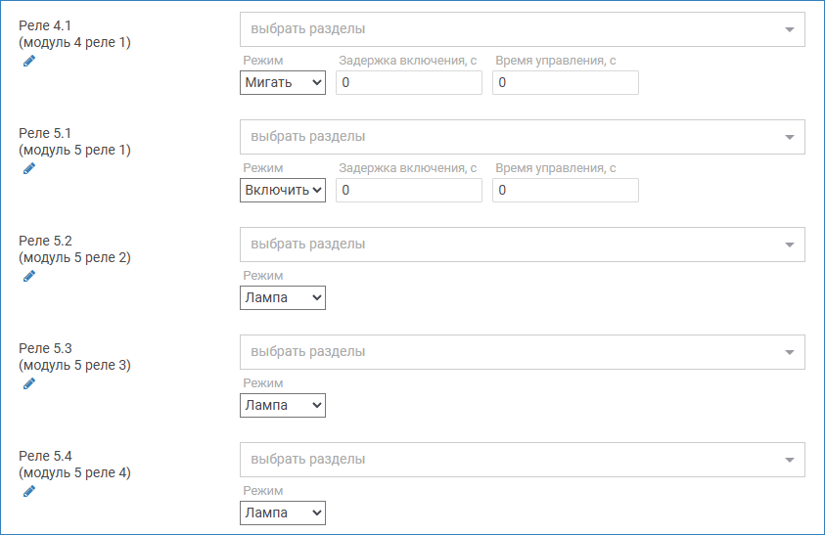Viewport: 825px width, 535px height.
Task: Click the 'Режим' label of Реле 5.2
Action: tap(263, 276)
